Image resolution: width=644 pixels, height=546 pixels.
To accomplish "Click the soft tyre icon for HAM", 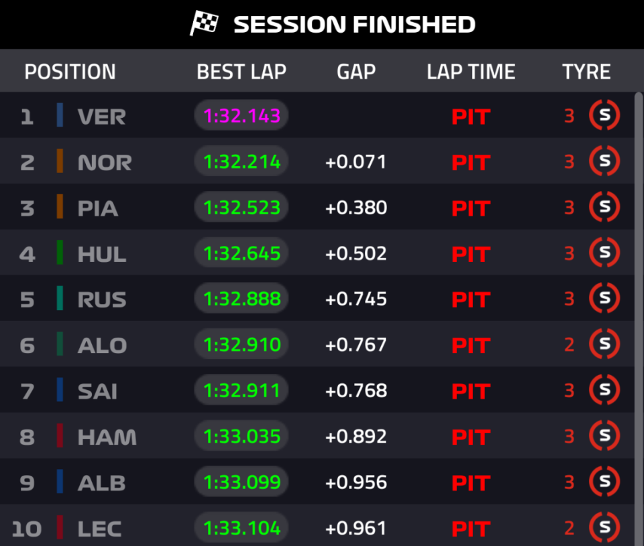I will (604, 436).
